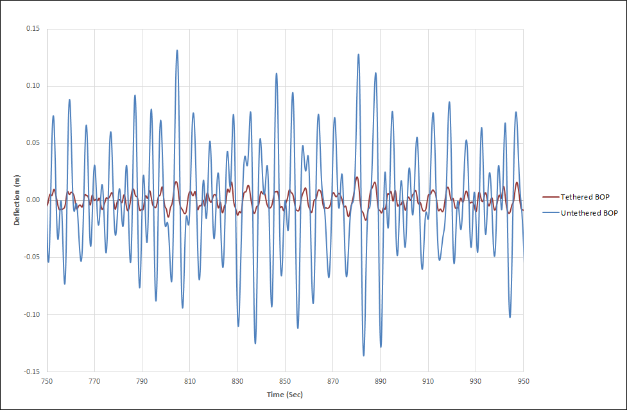Select the red Tethered BOP legend line swatch
The image size is (627, 410).
point(551,197)
